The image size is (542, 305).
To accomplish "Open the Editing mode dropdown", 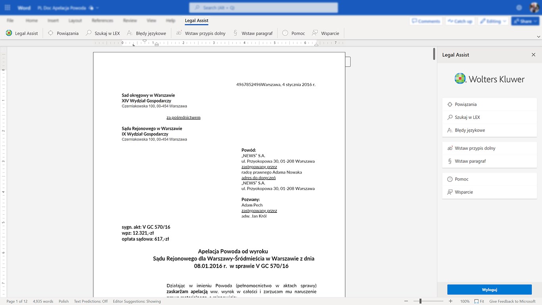I will coord(493,21).
